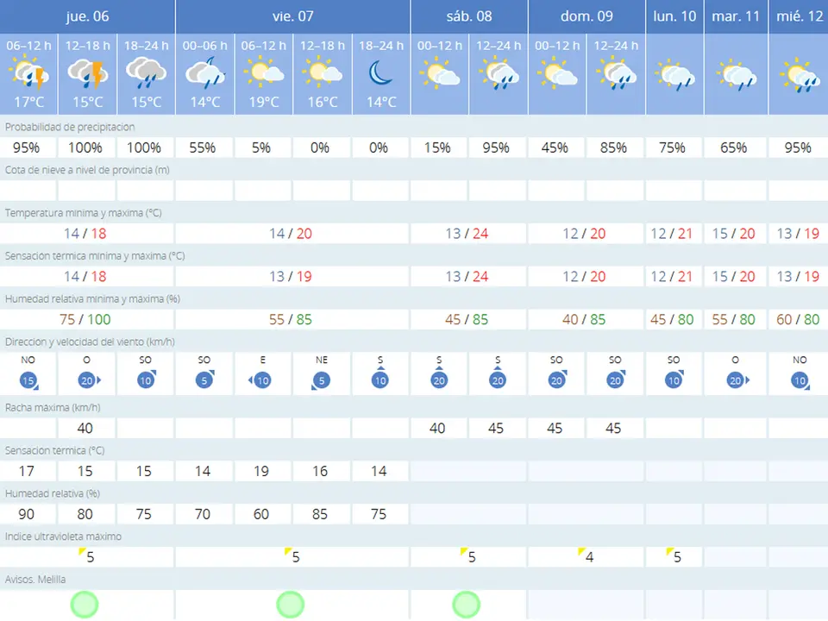
Task: Click the NE 5 wind icon for vie. 07
Action: click(321, 380)
